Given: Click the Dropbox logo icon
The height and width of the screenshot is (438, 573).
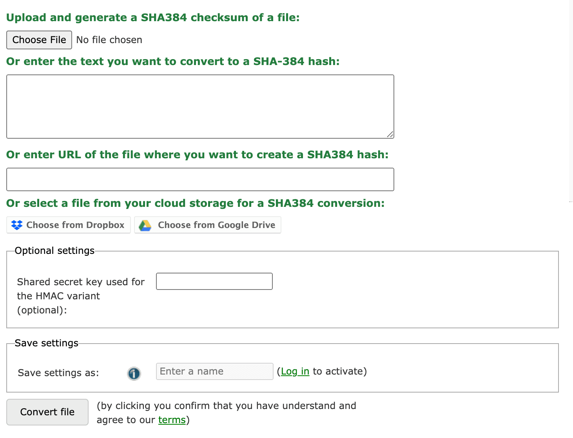Looking at the screenshot, I should click(x=17, y=225).
